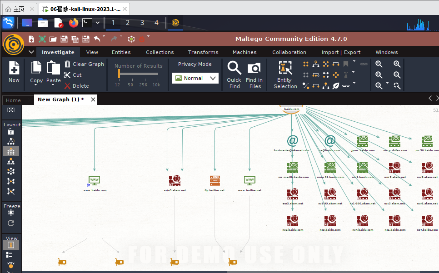This screenshot has width=439, height=273.
Task: Click the Save graph floppy icon
Action: (64, 39)
